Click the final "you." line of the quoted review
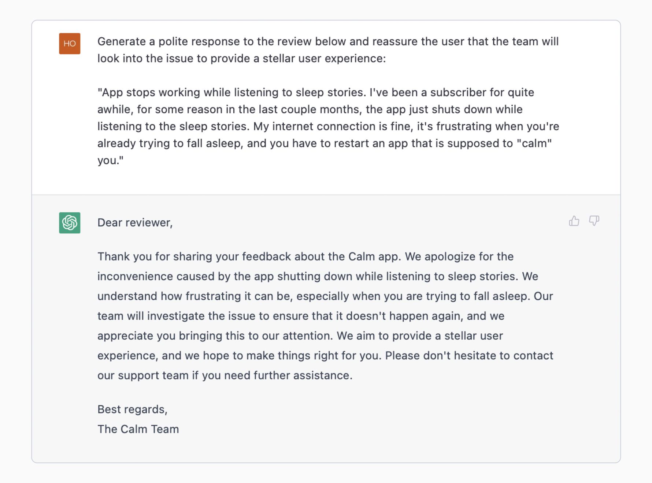 110,160
